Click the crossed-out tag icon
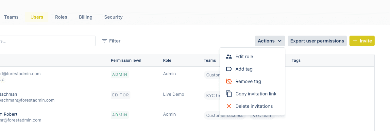 (229, 81)
